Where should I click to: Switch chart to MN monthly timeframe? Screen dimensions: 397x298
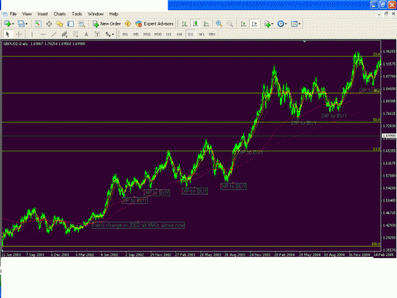pos(212,34)
